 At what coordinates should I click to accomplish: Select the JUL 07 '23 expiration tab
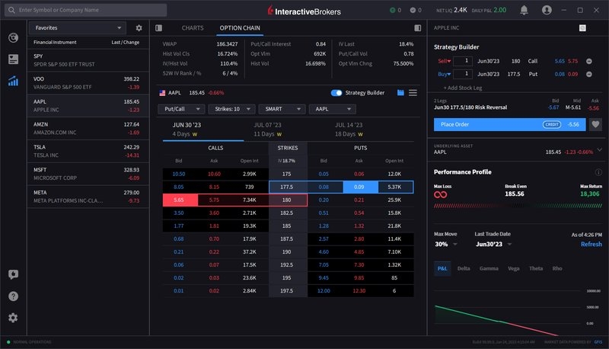click(268, 130)
